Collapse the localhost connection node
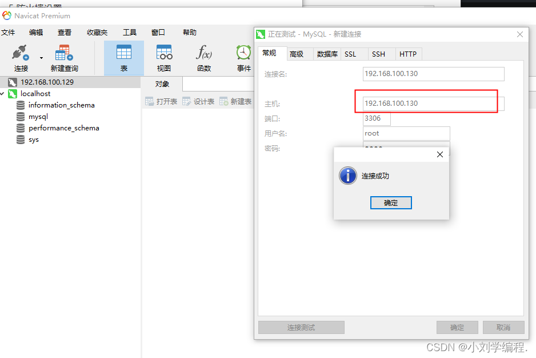Image resolution: width=536 pixels, height=358 pixels. click(2, 93)
